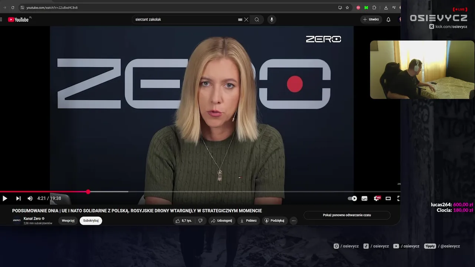The image size is (475, 267).
Task: Click the Instagram /osievycz overlay handle
Action: pos(346,246)
